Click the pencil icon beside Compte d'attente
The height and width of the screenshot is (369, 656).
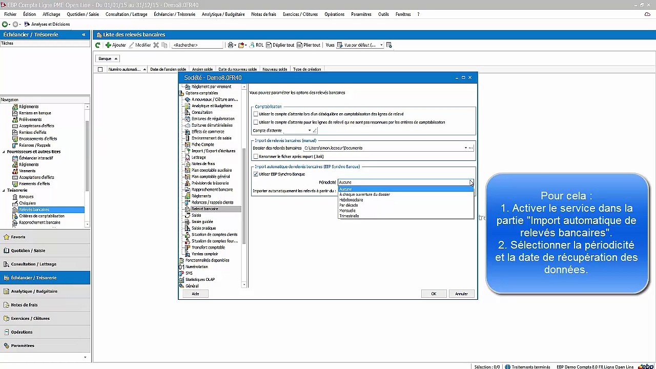coord(315,131)
